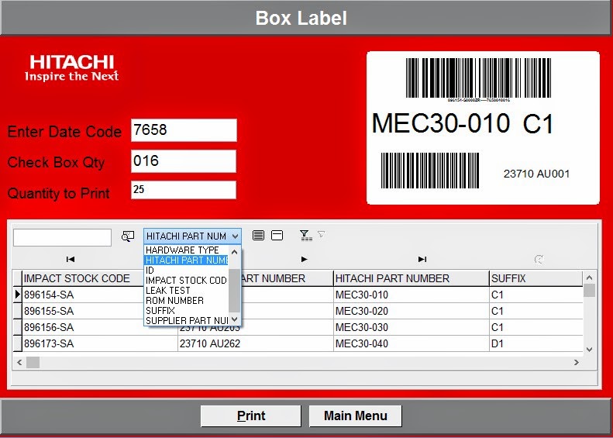Click dropdown list scroll down arrow
Image resolution: width=613 pixels, height=438 pixels.
click(235, 319)
